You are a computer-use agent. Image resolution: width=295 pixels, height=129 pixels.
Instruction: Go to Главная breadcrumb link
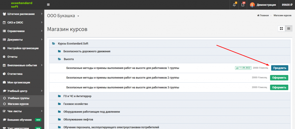[x=263, y=16]
